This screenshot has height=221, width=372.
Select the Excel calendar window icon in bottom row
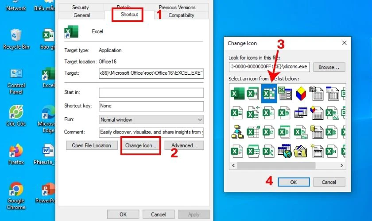click(253, 151)
